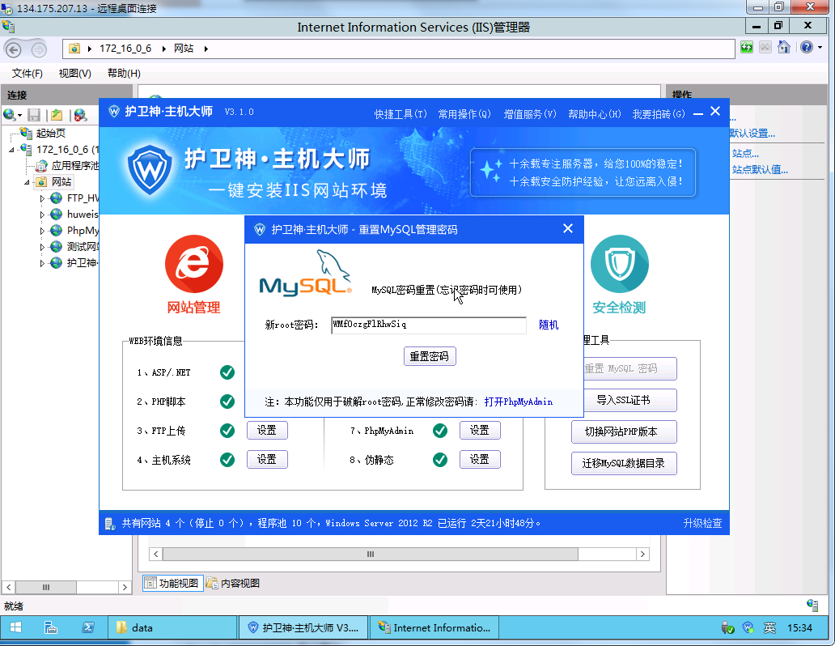835x646 pixels.
Task: Click the IIS back navigation arrow
Action: coord(13,49)
